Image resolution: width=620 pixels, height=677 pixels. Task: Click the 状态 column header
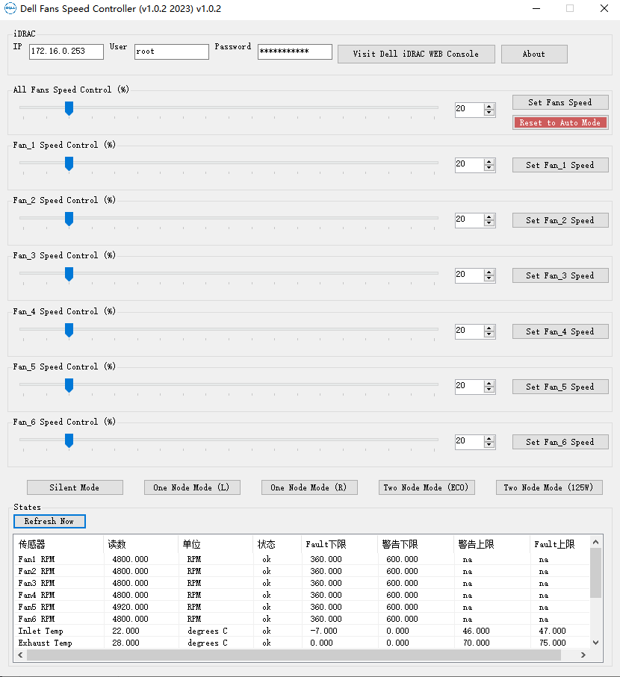(x=277, y=544)
